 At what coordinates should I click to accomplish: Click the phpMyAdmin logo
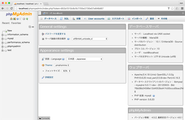pos(19,14)
